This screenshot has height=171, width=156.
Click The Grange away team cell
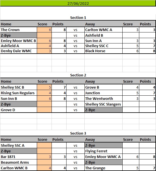tap(103, 168)
